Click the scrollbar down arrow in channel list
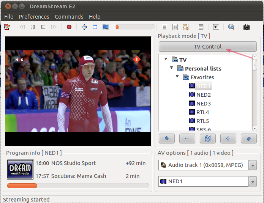This screenshot has height=203, width=264. (x=255, y=129)
